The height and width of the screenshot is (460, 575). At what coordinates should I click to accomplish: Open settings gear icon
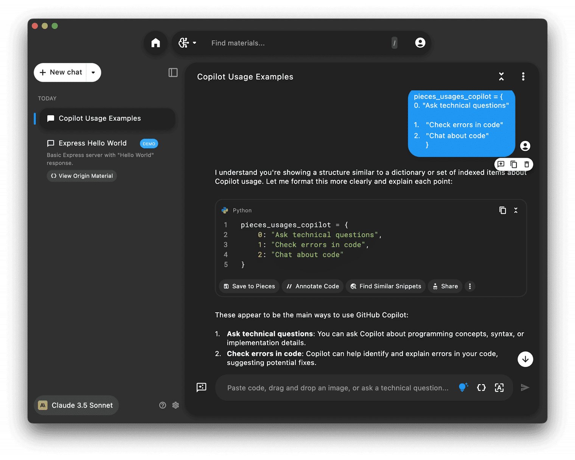click(176, 405)
